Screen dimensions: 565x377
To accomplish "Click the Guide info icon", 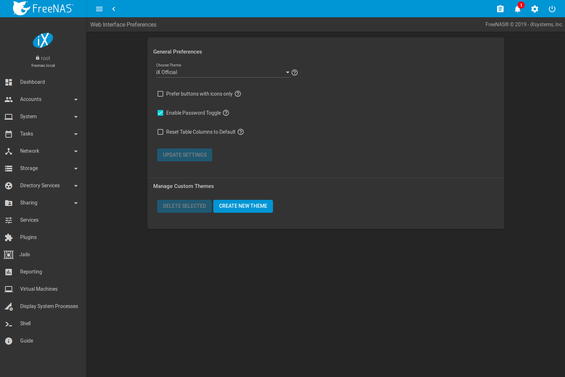I will tap(9, 341).
